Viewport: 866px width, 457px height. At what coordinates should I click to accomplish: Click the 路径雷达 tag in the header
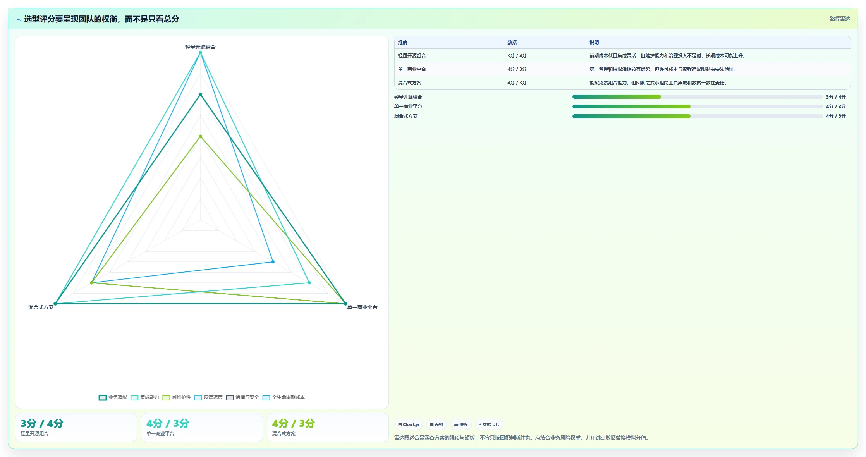(840, 19)
